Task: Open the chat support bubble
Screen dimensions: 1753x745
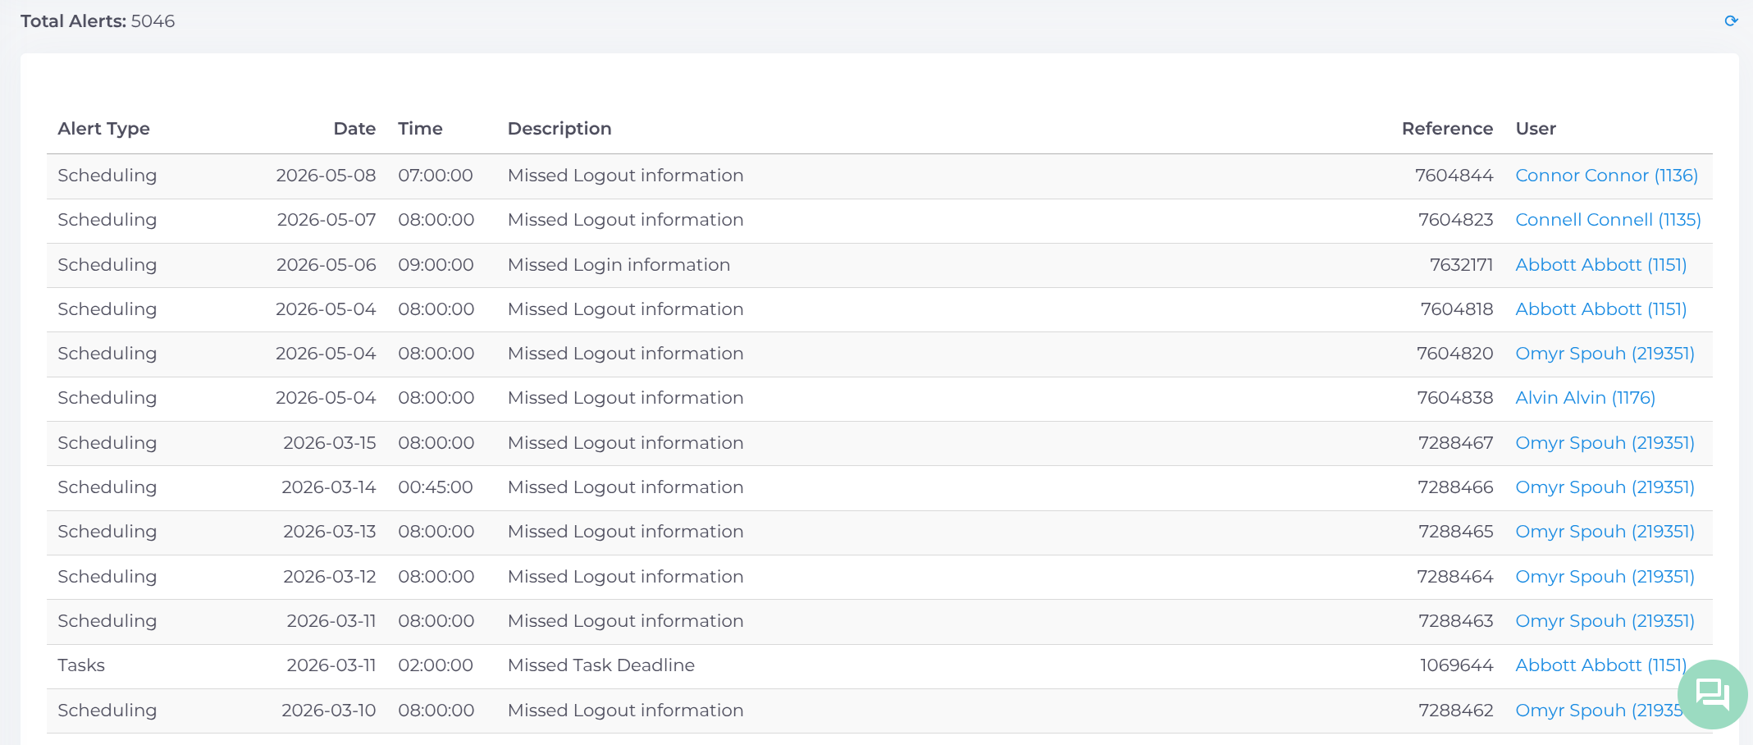Action: (1713, 694)
